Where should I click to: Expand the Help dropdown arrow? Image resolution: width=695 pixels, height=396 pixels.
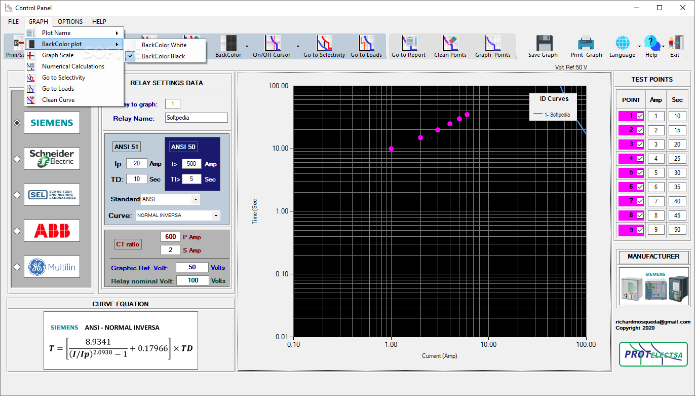(x=664, y=46)
